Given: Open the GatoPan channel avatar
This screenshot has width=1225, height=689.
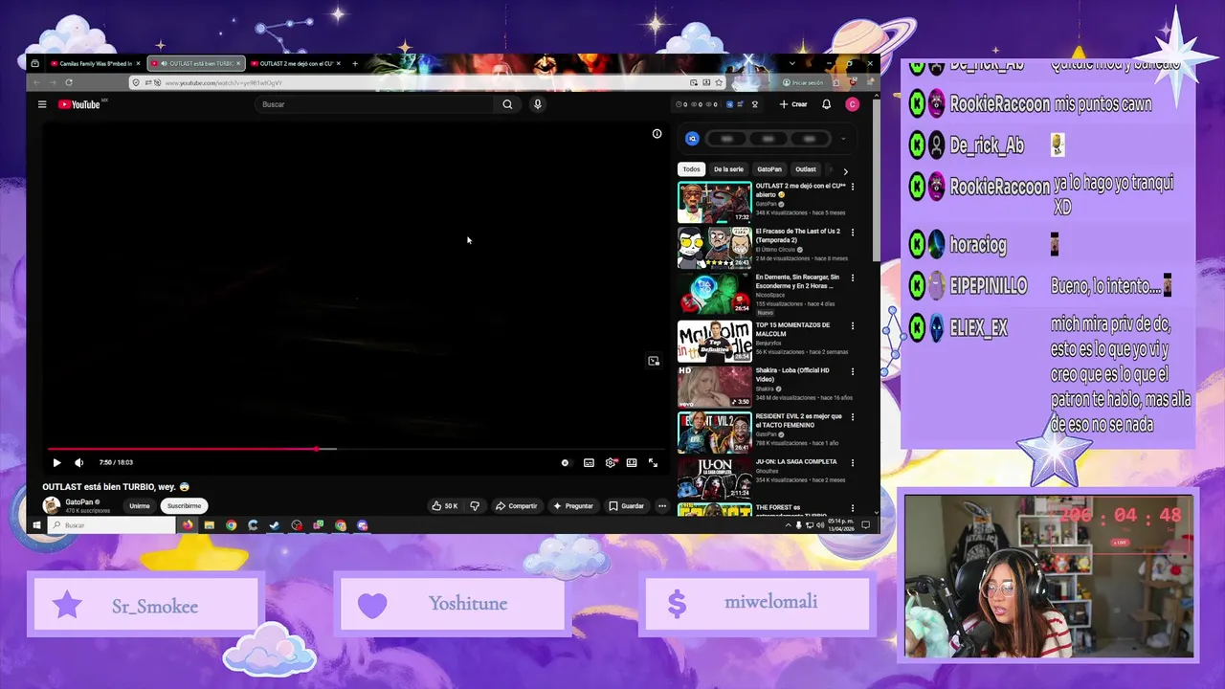Looking at the screenshot, I should click(x=51, y=505).
